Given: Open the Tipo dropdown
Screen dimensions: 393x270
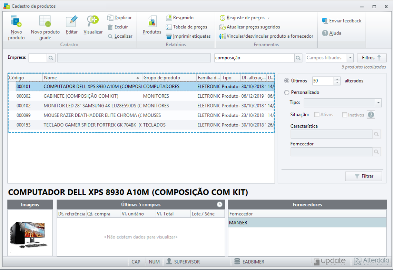Looking at the screenshot, I should coord(378,103).
